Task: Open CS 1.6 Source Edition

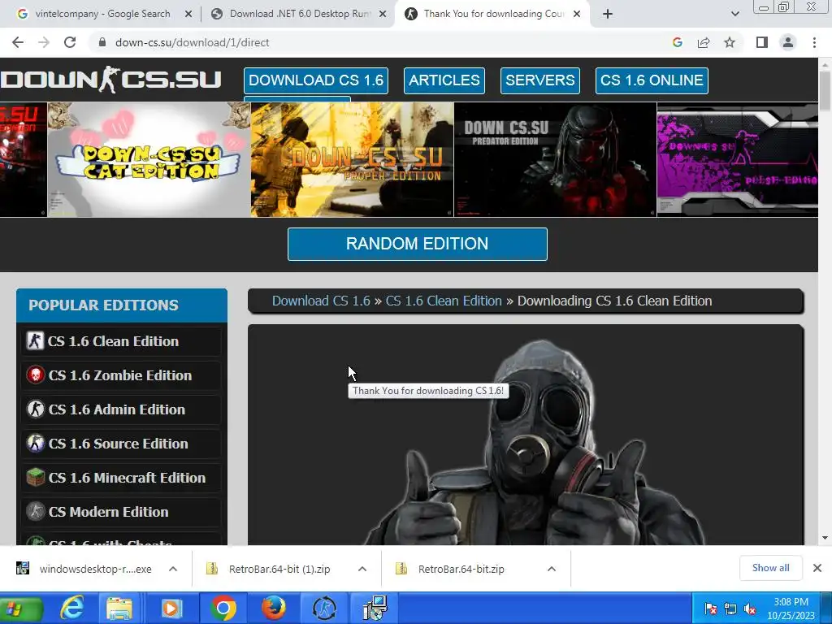Action: pos(121,444)
